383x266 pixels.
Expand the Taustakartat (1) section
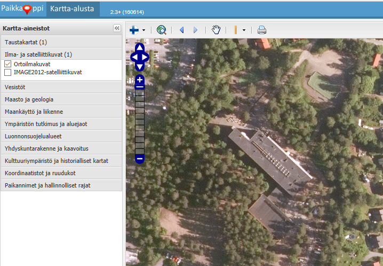[61, 42]
